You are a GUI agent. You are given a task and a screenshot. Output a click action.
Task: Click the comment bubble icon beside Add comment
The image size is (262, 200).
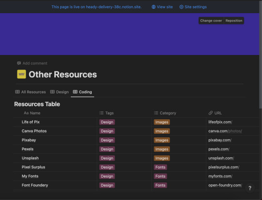pyautogui.click(x=19, y=63)
